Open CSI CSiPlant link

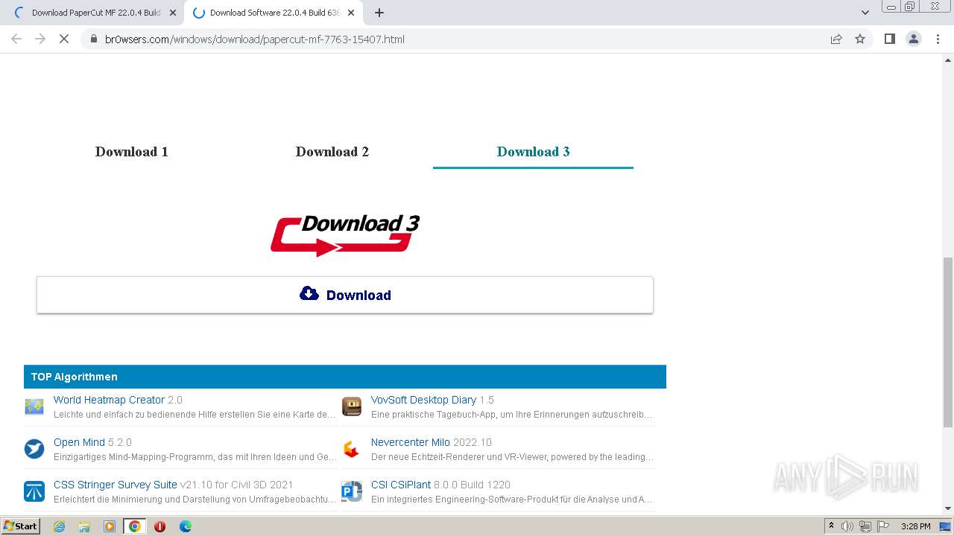(401, 485)
